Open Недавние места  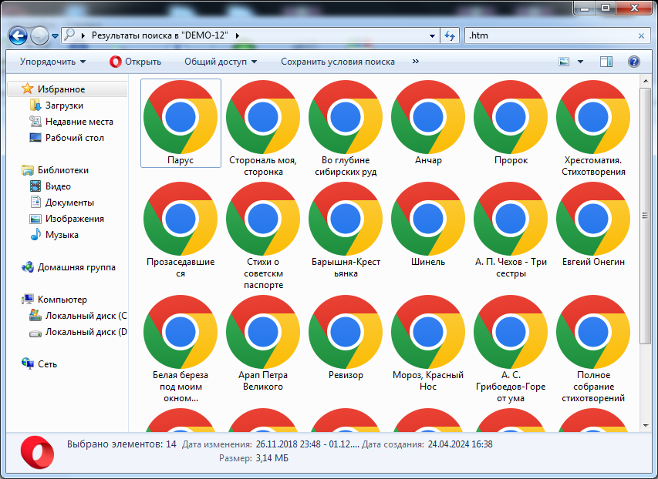tap(79, 122)
